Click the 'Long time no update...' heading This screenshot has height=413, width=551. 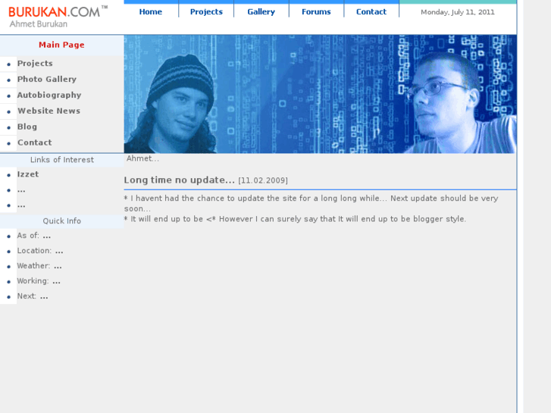click(x=179, y=180)
